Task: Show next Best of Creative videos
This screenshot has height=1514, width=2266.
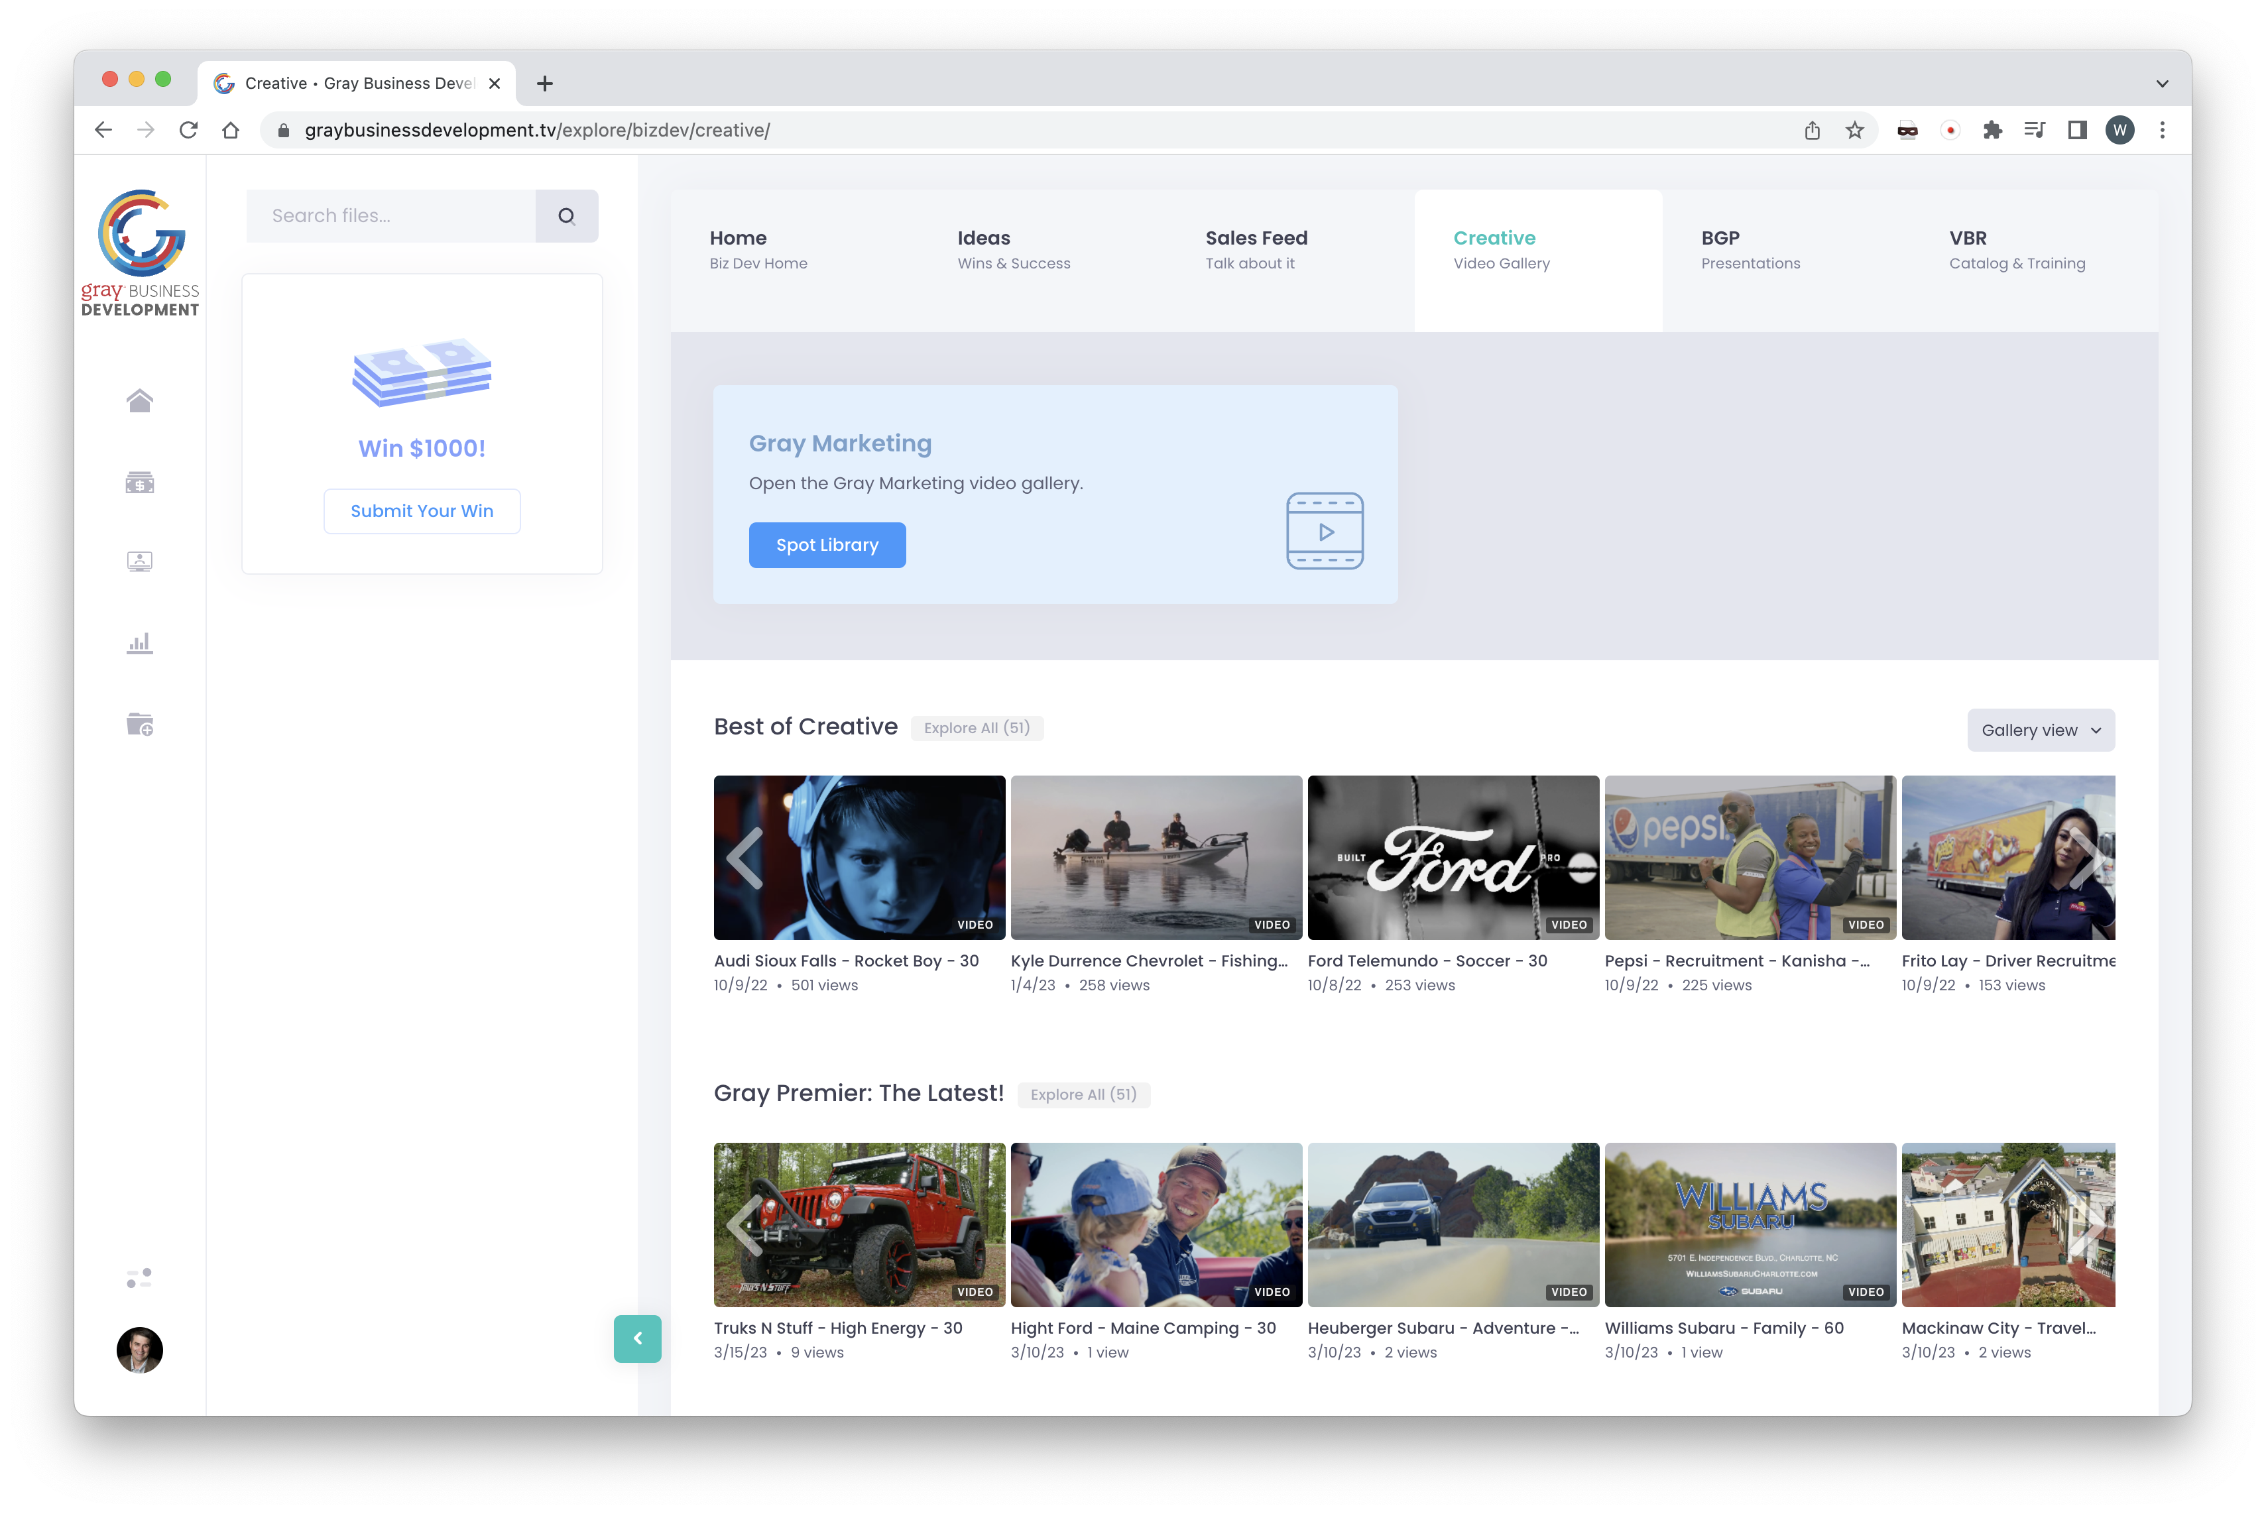Action: pos(2088,857)
